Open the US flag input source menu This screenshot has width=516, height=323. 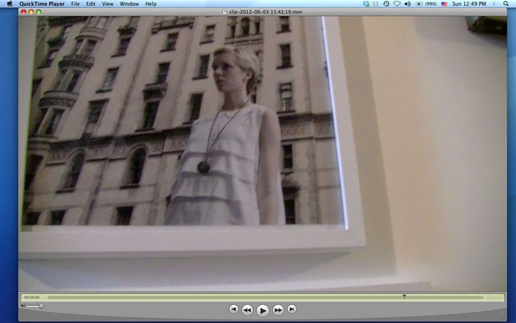click(444, 4)
